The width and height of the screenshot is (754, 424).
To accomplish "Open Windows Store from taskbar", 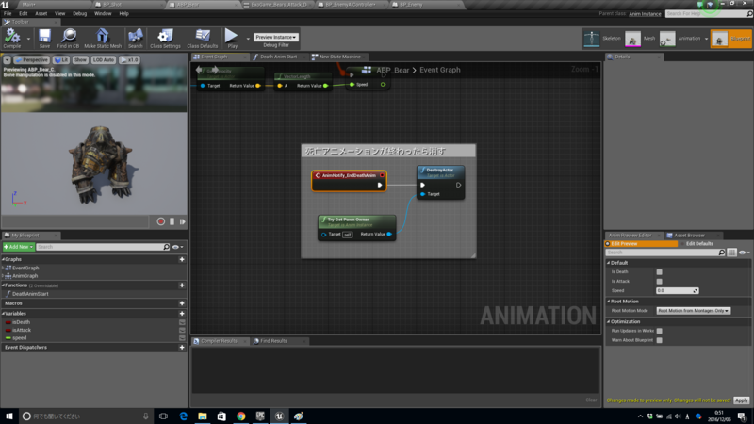I will pyautogui.click(x=221, y=416).
